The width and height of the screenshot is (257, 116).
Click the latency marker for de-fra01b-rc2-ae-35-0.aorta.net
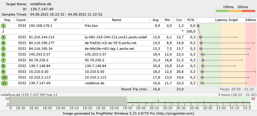pyautogui.click(x=201, y=43)
